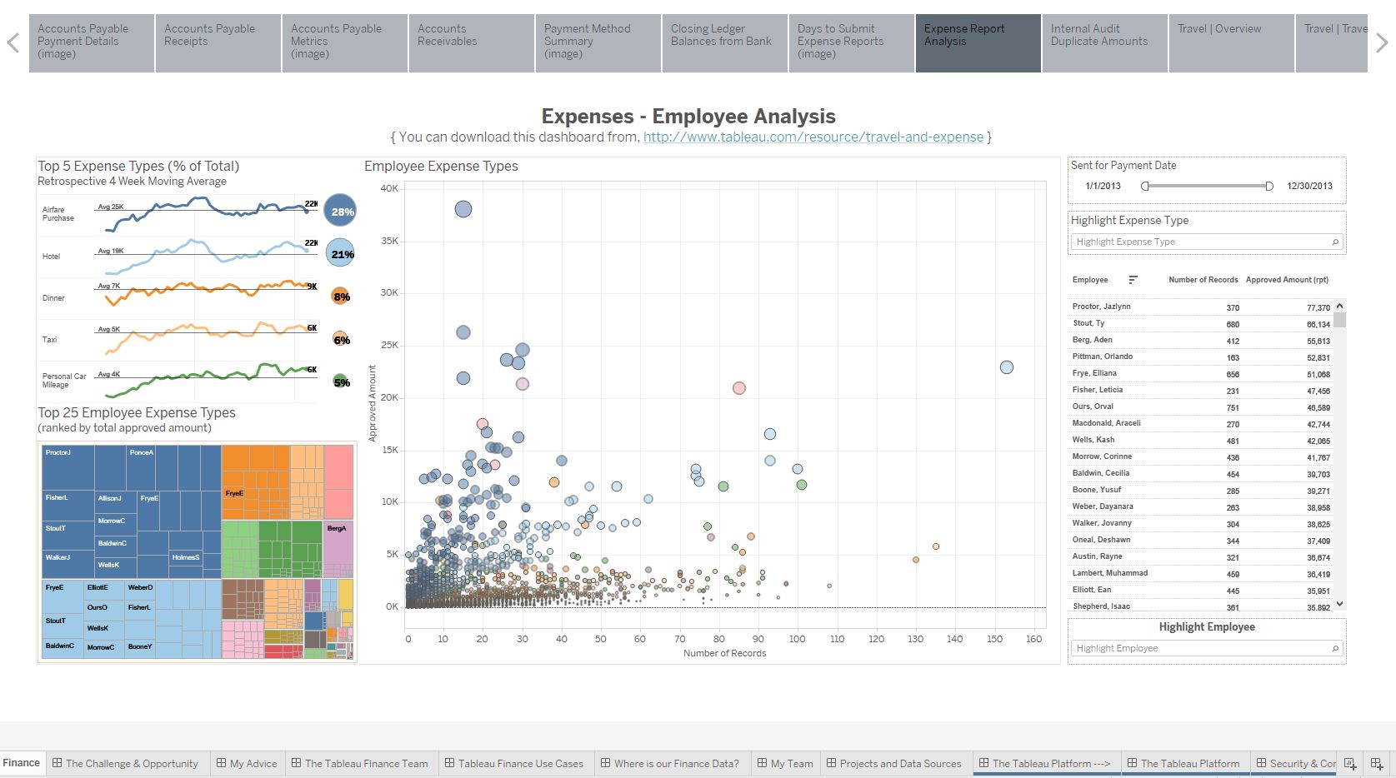Open Internal Audit Duplicate Amounts tab
The image size is (1396, 778).
[1105, 43]
